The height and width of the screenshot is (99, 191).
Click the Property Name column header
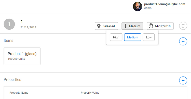19,93
